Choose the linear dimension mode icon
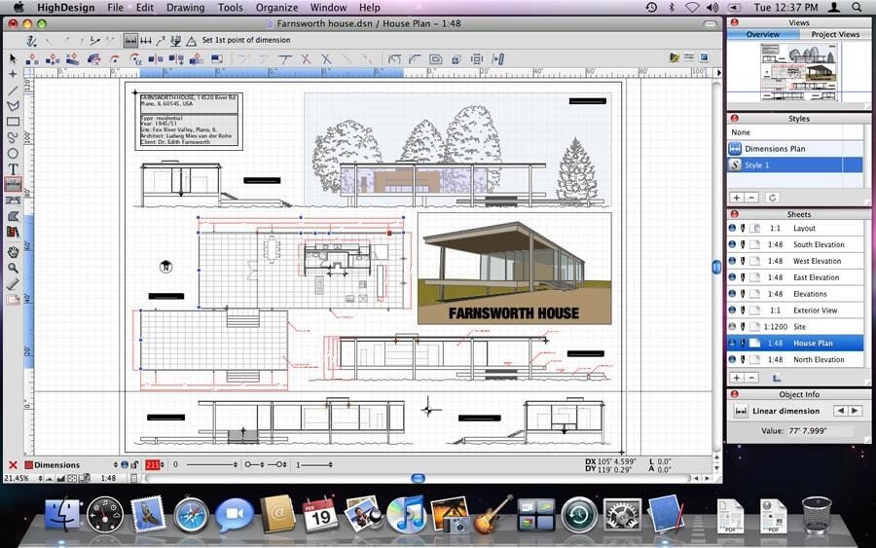Image resolution: width=876 pixels, height=548 pixels. click(130, 40)
